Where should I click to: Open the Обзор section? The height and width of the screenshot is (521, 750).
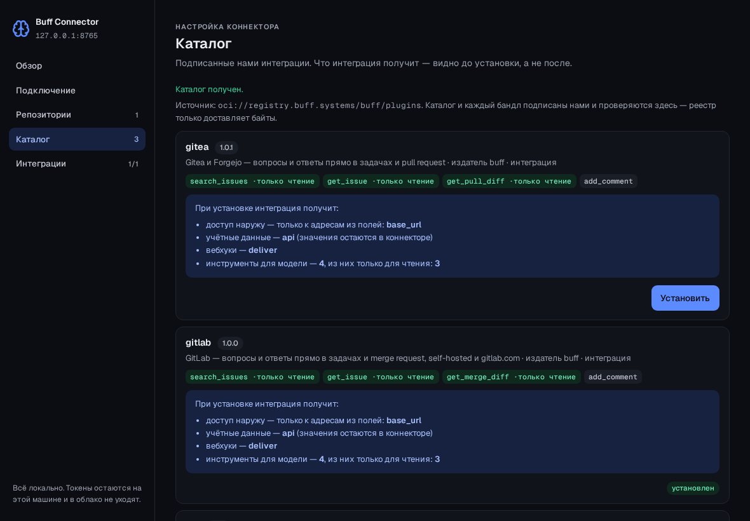click(x=77, y=66)
